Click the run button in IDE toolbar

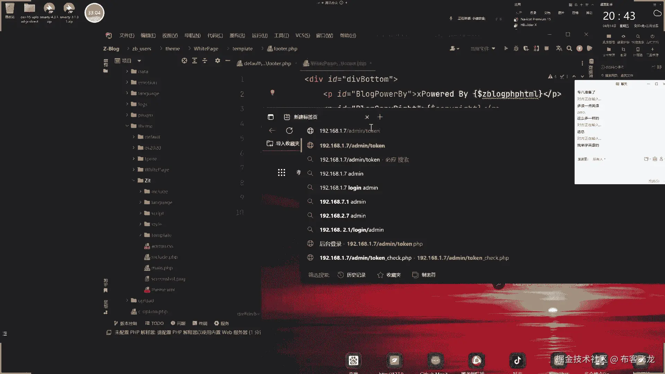click(x=506, y=48)
